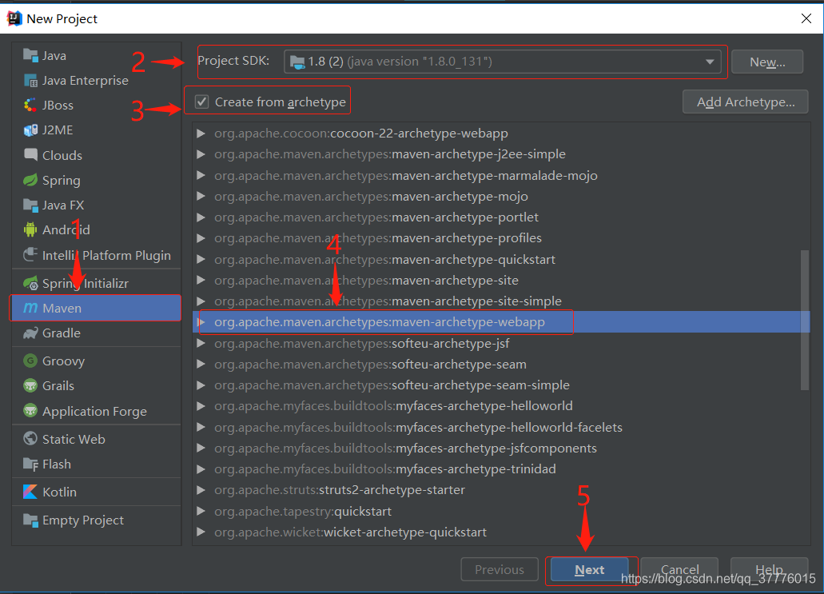This screenshot has height=594, width=824.
Task: Expand the softeu-archetype-jsf node
Action: (201, 343)
